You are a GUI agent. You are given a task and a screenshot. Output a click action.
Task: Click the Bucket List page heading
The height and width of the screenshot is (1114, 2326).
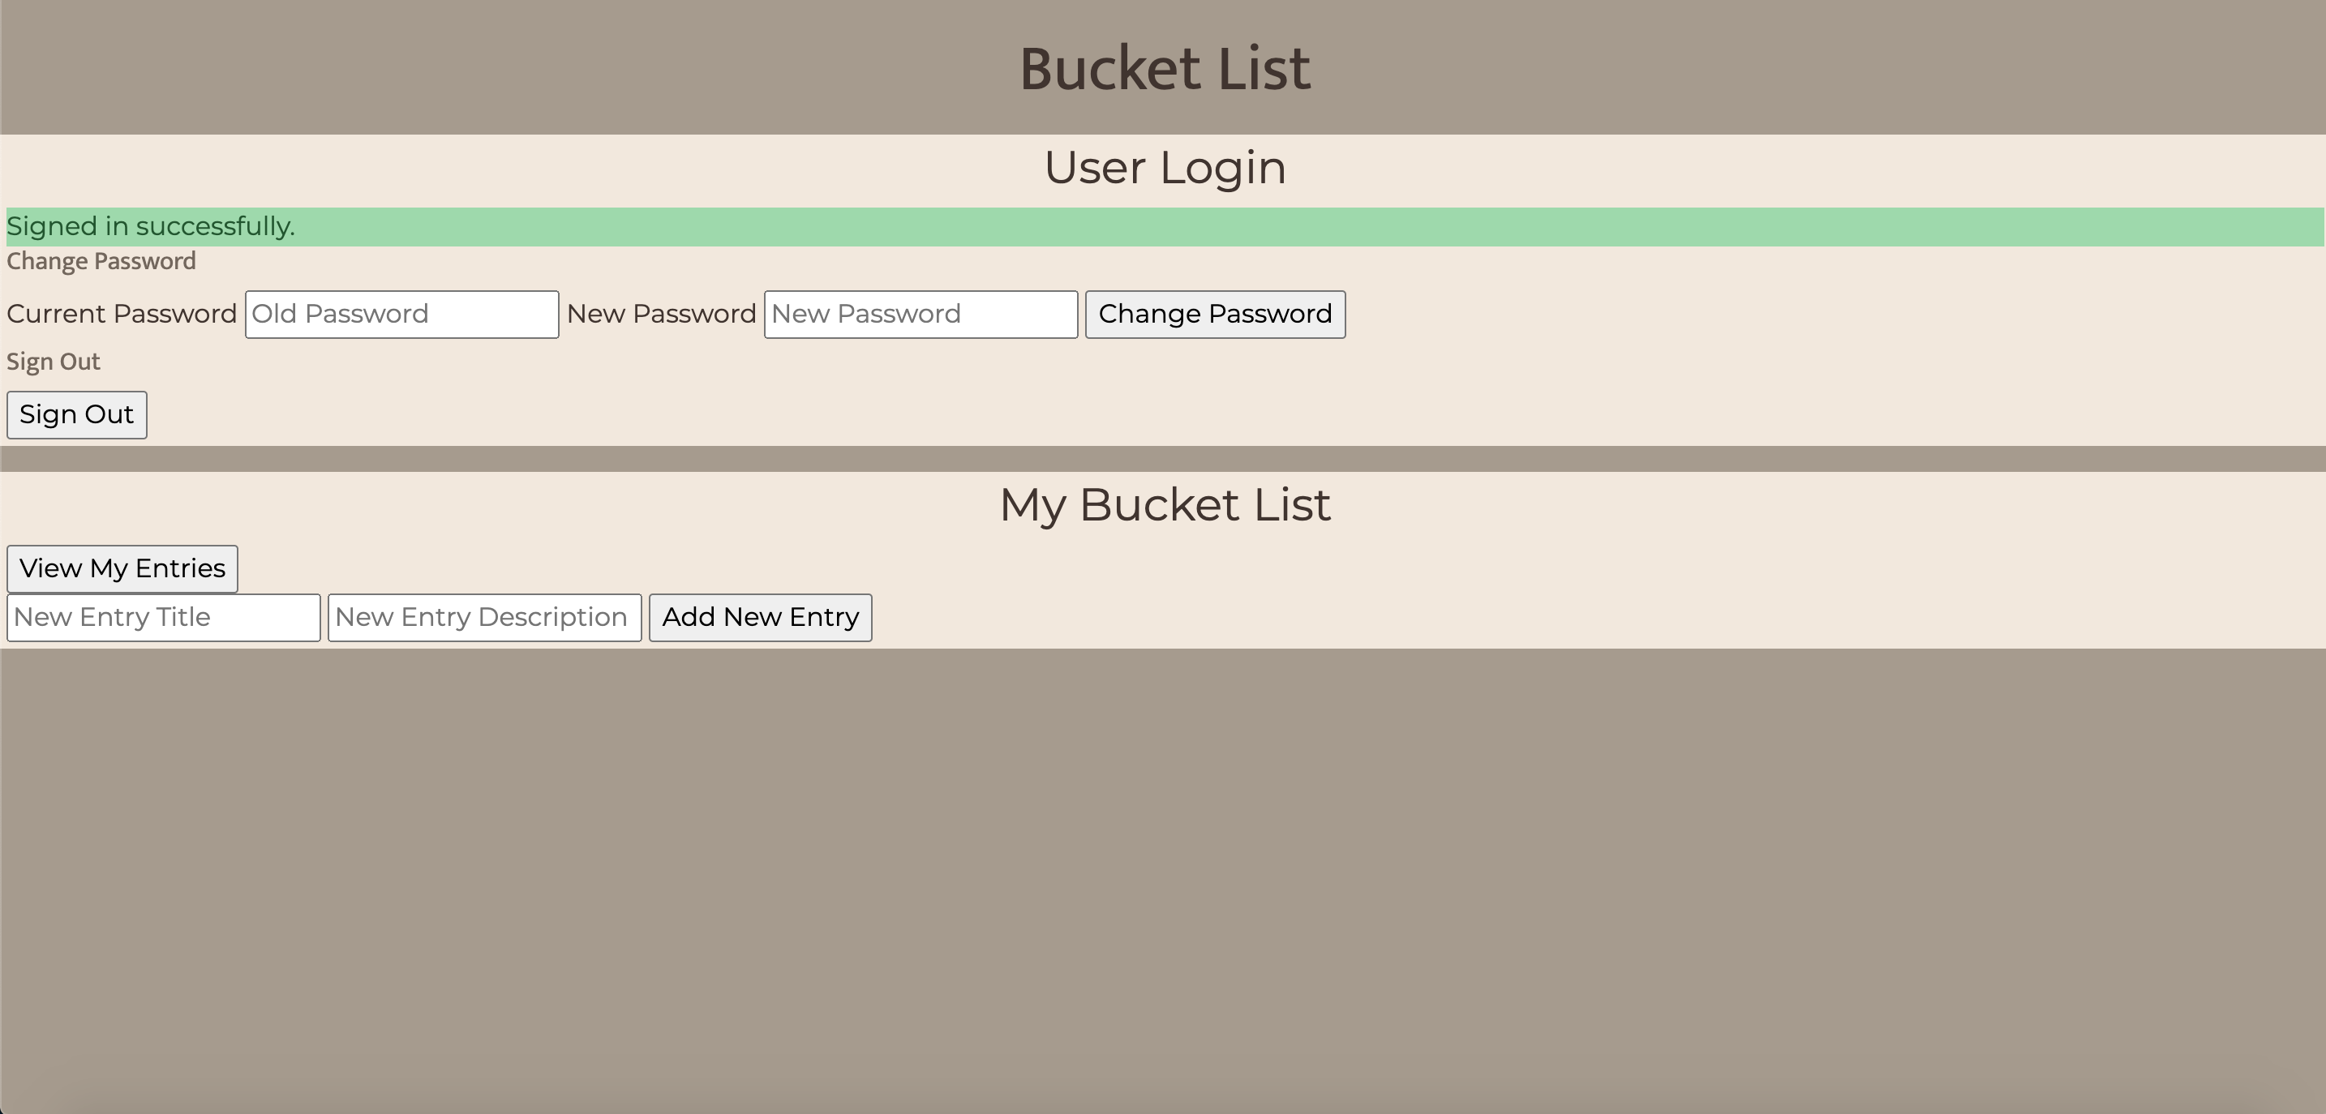pos(1164,69)
